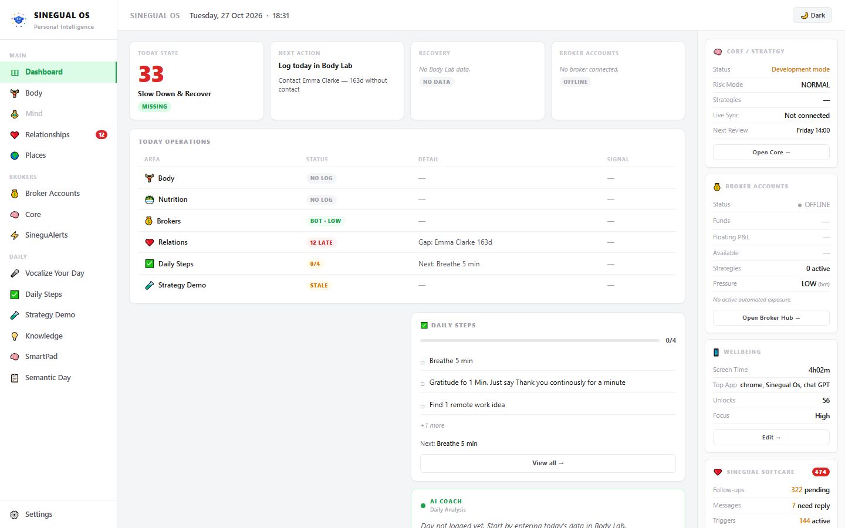This screenshot has height=528, width=845.
Task: Click the Sinegual OS logo icon
Action: click(19, 20)
